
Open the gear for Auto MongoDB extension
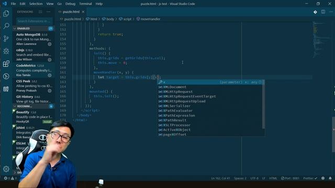pyautogui.click(x=50, y=44)
